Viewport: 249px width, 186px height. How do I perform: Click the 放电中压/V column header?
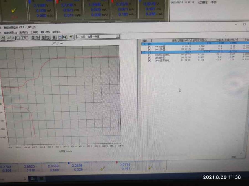[231, 40]
